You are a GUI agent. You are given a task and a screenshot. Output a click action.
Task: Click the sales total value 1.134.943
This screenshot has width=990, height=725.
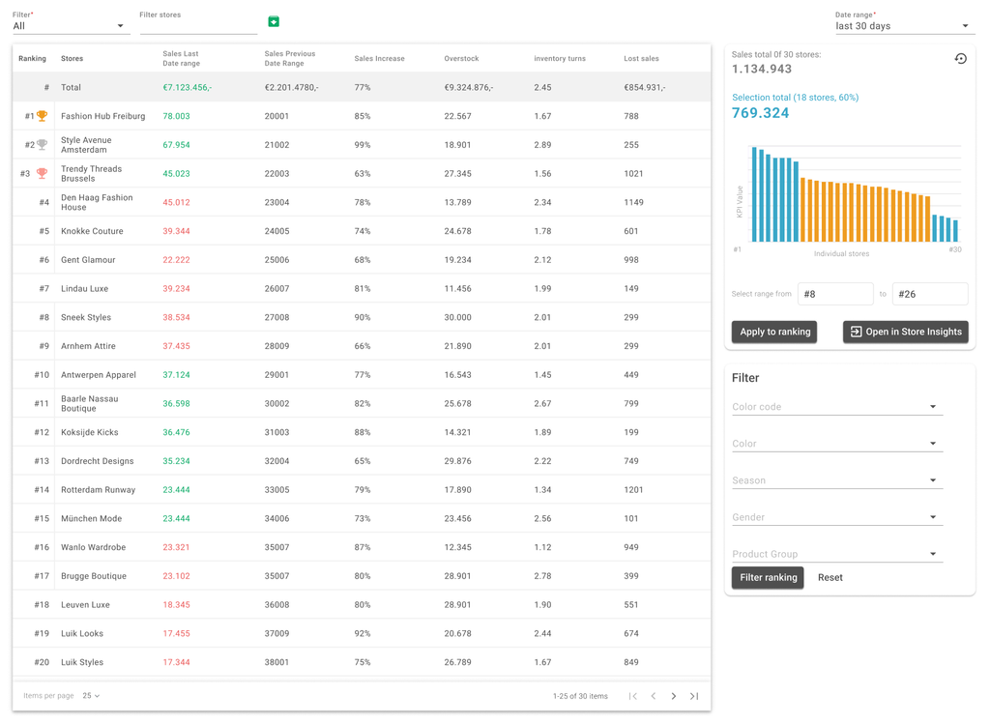(x=762, y=69)
